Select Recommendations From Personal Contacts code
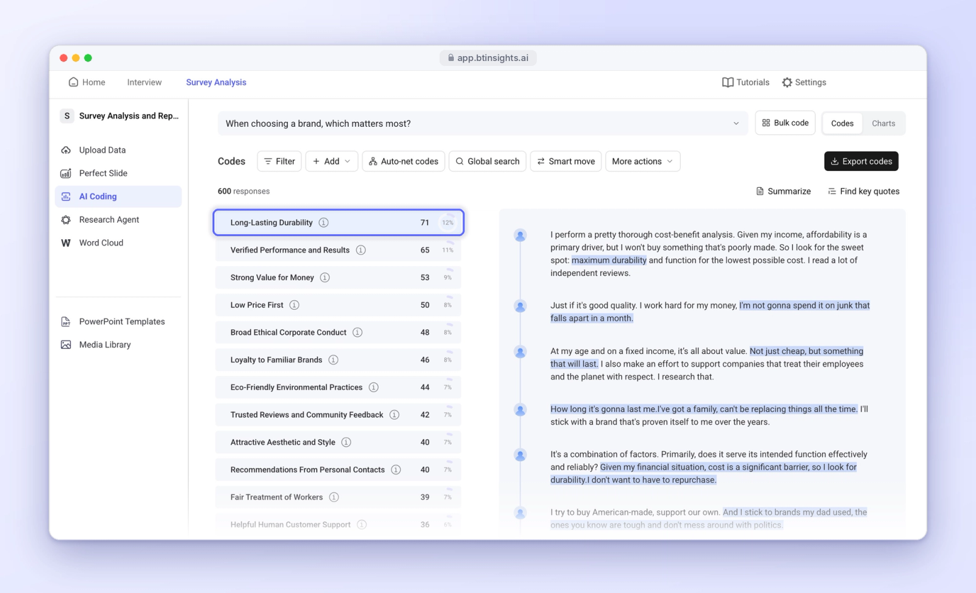Screen dimensions: 976x593 click(339, 470)
